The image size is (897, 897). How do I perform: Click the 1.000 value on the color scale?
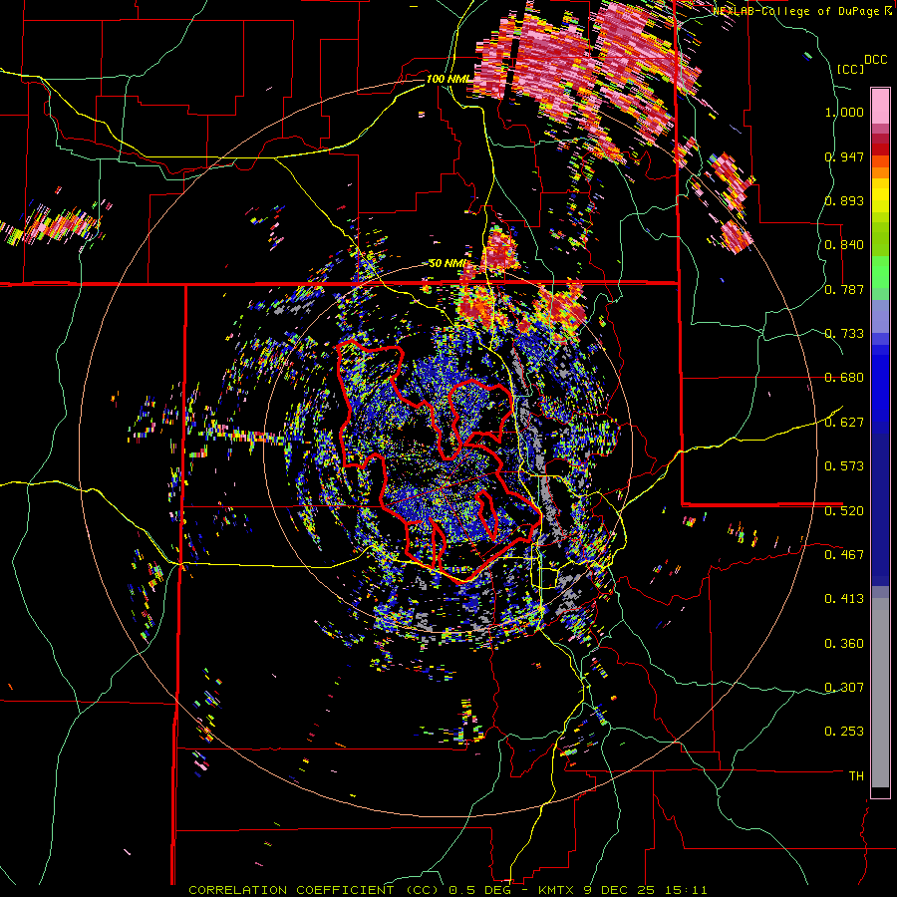click(x=844, y=112)
